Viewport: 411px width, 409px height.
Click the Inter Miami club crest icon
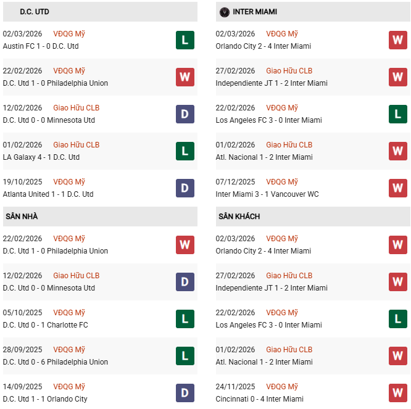click(x=225, y=12)
